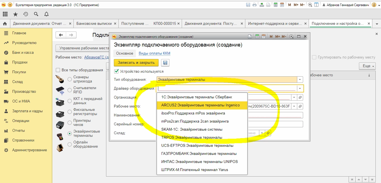Image resolution: width=381 pixels, height=183 pixels.
Task: Open the Favorites star icon
Action: [x=15, y=14]
